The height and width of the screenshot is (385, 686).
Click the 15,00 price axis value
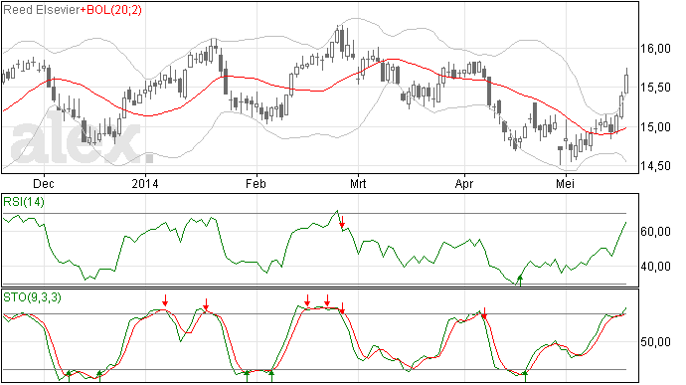click(655, 127)
